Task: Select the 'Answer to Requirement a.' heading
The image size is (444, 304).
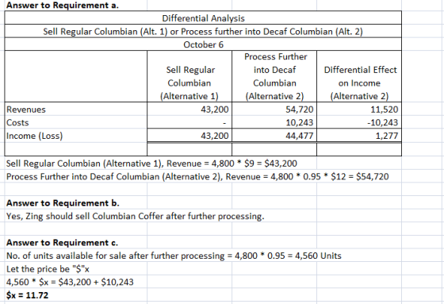Action: click(63, 5)
